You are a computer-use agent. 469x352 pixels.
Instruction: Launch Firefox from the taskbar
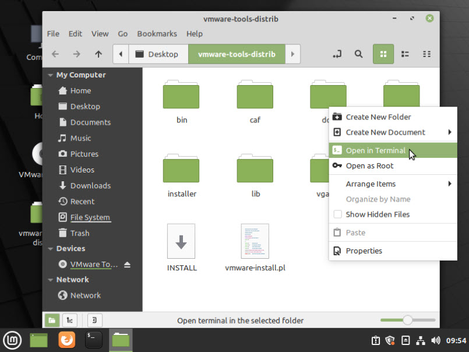tap(66, 340)
